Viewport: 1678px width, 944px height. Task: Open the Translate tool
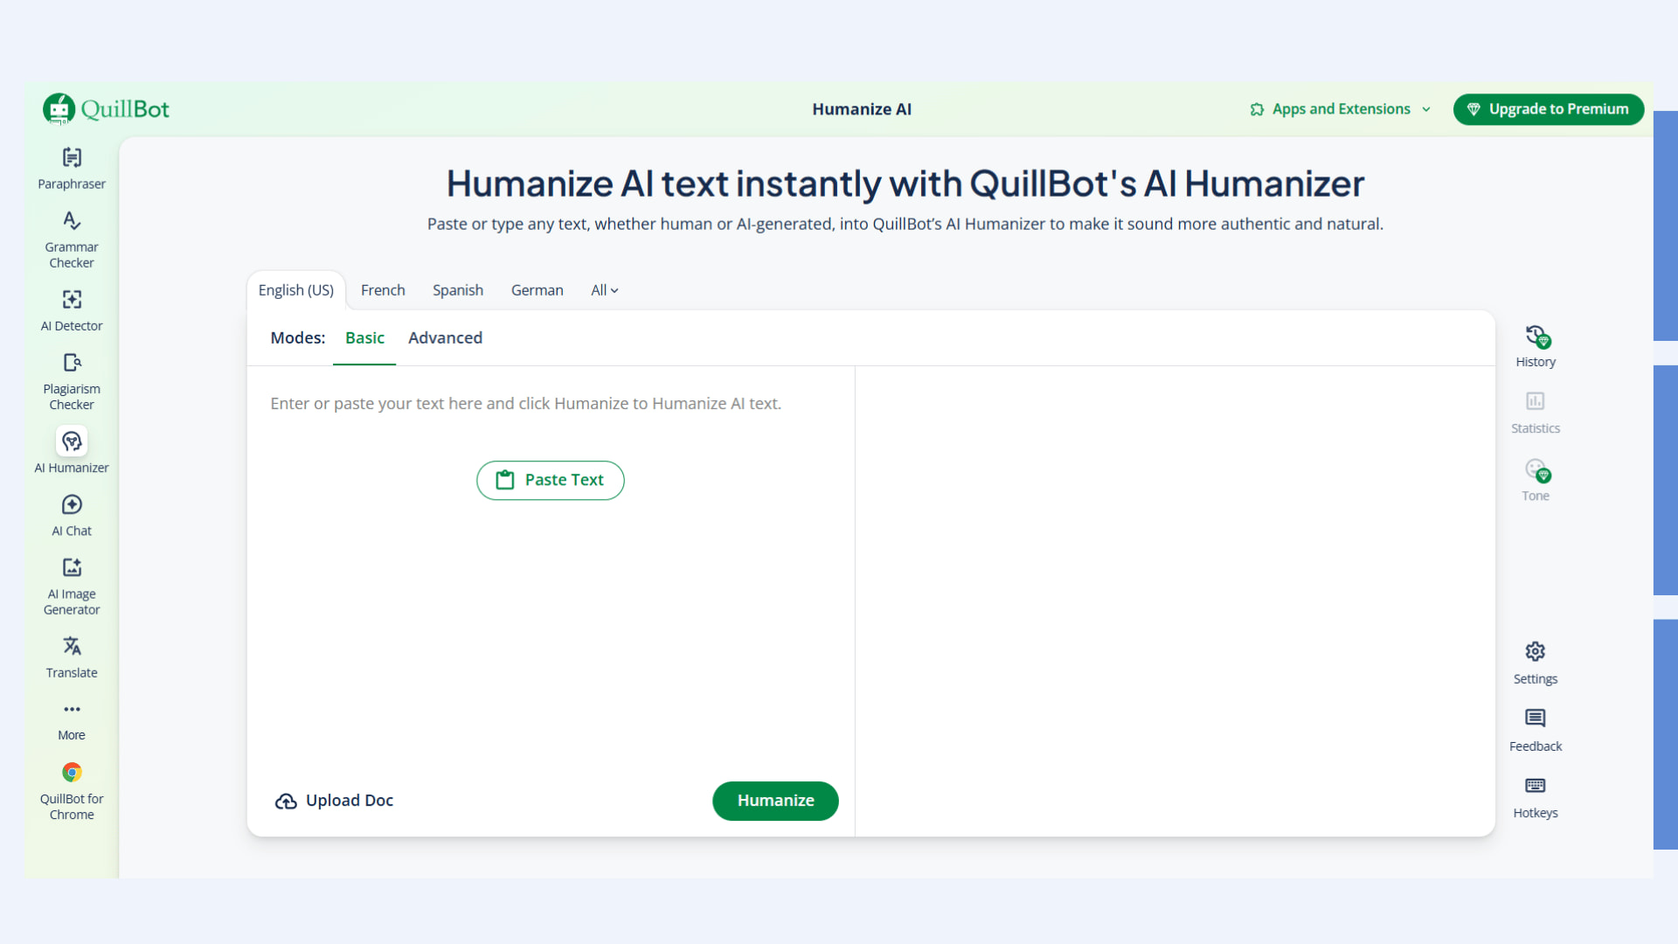coord(71,656)
